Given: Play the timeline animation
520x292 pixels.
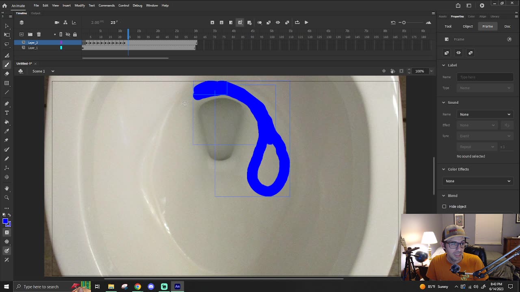Looking at the screenshot, I should point(306,22).
